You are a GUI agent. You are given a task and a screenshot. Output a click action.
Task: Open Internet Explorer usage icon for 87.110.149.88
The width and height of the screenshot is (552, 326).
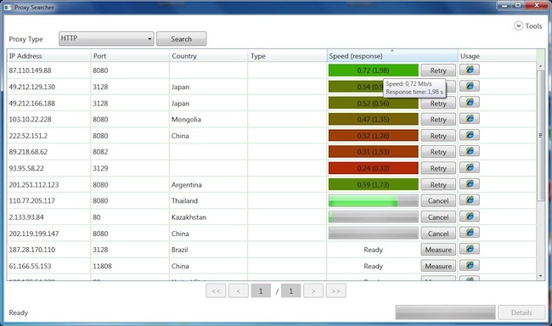470,70
